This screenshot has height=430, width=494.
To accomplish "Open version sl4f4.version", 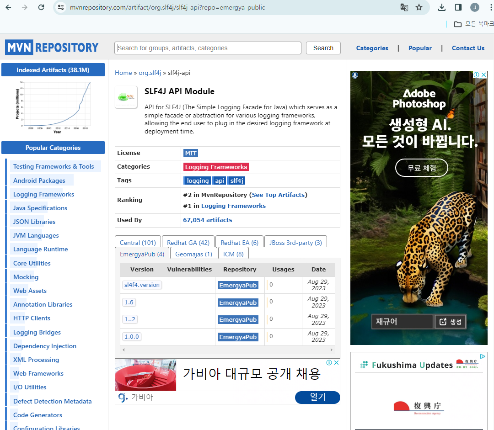I will pyautogui.click(x=142, y=285).
